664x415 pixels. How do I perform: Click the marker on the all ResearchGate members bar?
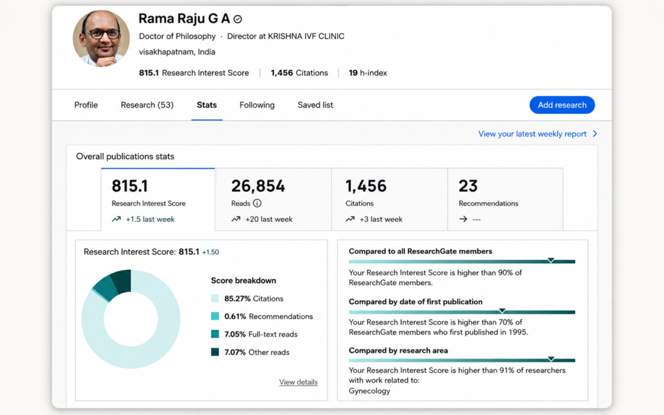[x=551, y=260]
